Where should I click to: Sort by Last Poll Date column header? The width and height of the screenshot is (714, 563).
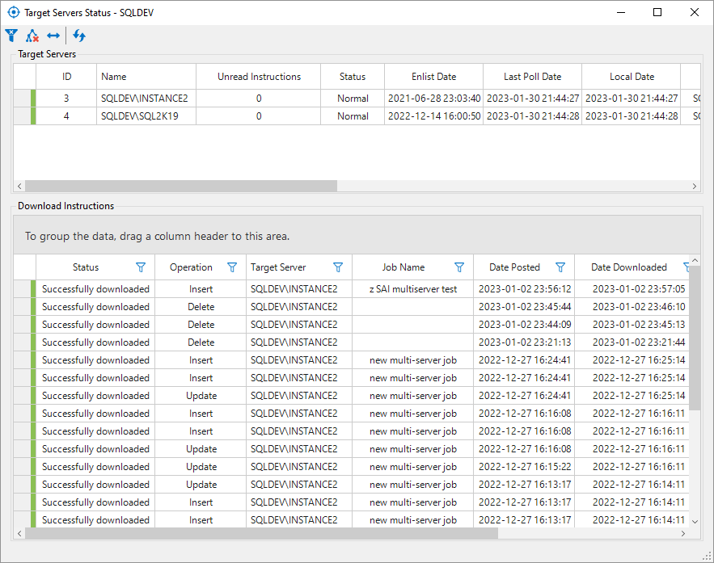coord(532,77)
